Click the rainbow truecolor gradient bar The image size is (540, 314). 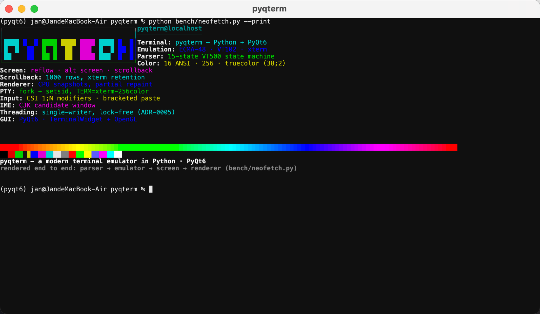pyautogui.click(x=229, y=147)
